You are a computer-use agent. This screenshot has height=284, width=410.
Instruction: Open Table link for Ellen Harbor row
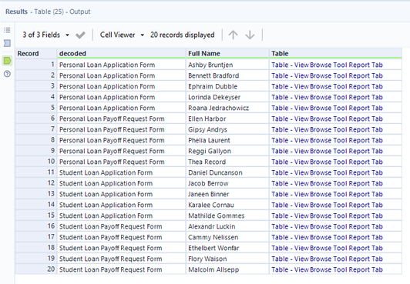pos(327,119)
